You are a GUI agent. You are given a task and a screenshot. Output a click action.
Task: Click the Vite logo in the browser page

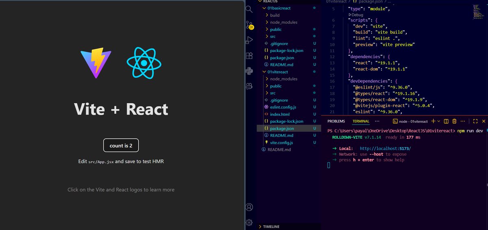[x=96, y=63]
